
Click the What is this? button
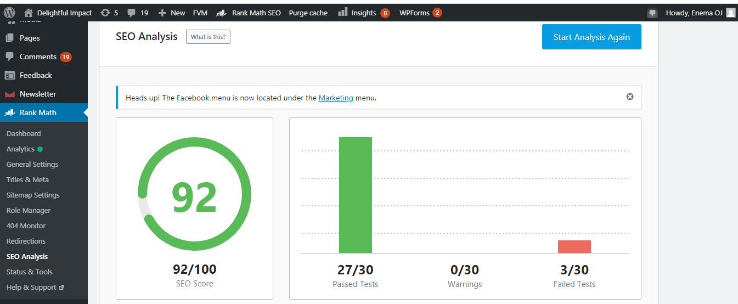click(208, 37)
